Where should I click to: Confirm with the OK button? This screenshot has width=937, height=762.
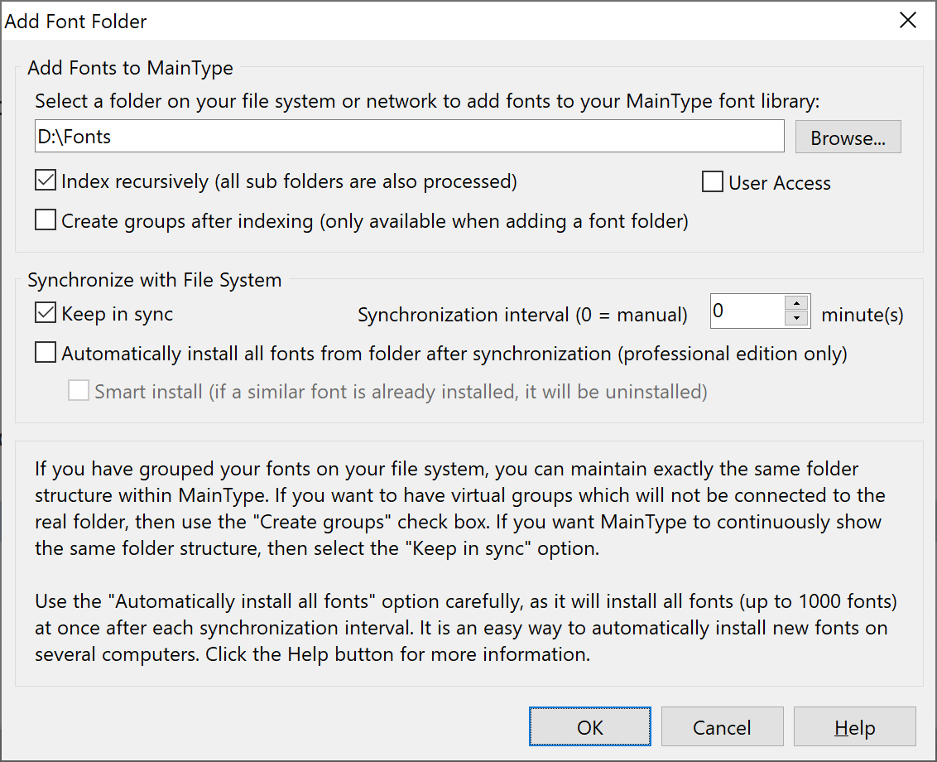pyautogui.click(x=590, y=726)
